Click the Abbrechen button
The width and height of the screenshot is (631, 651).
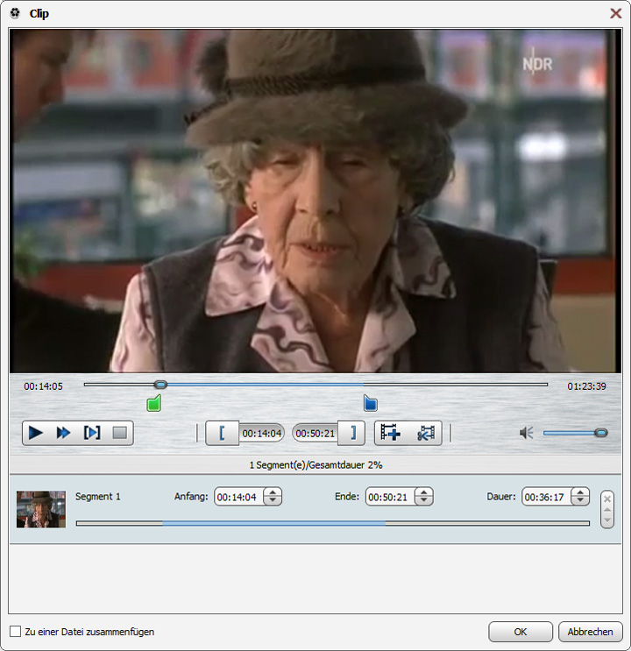point(590,632)
